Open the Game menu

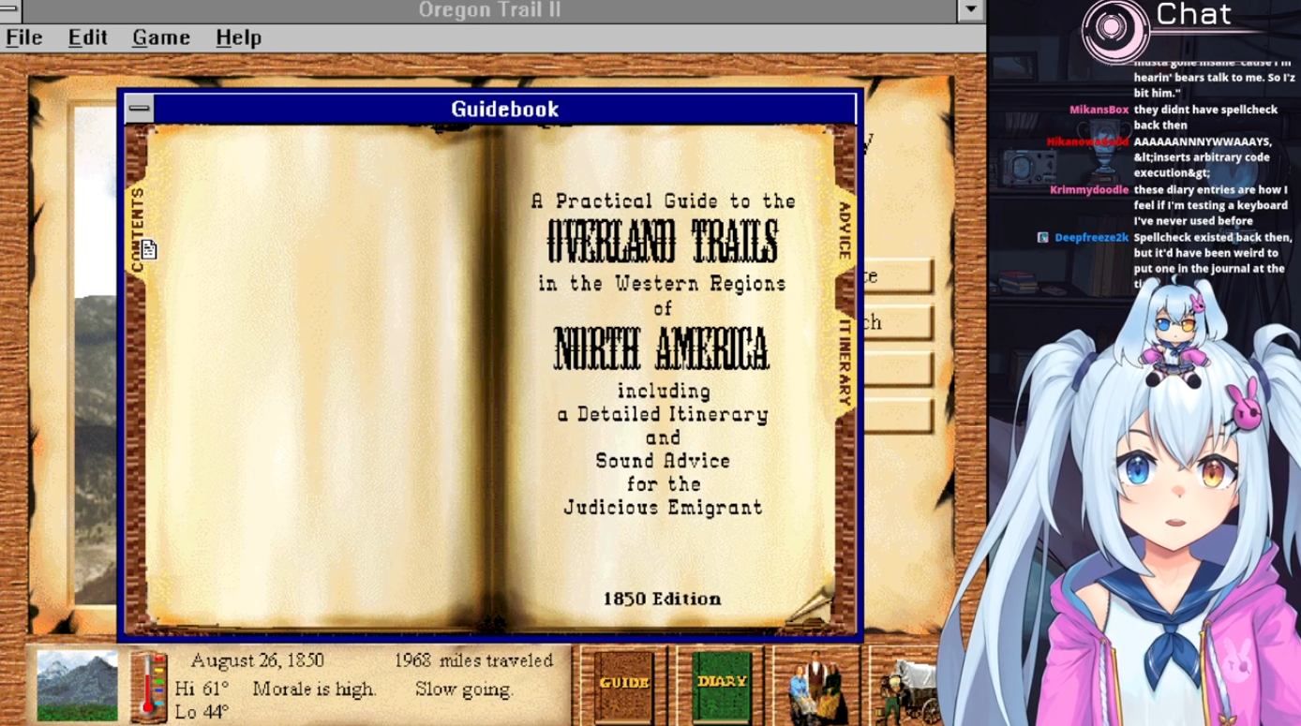tap(161, 37)
